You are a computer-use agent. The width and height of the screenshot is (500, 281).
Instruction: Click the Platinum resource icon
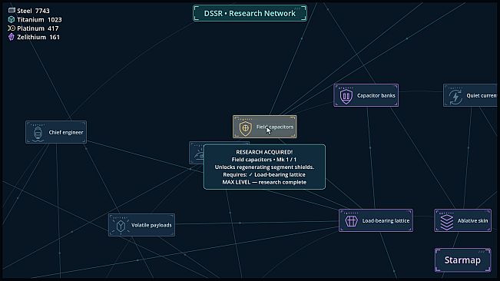(12, 28)
